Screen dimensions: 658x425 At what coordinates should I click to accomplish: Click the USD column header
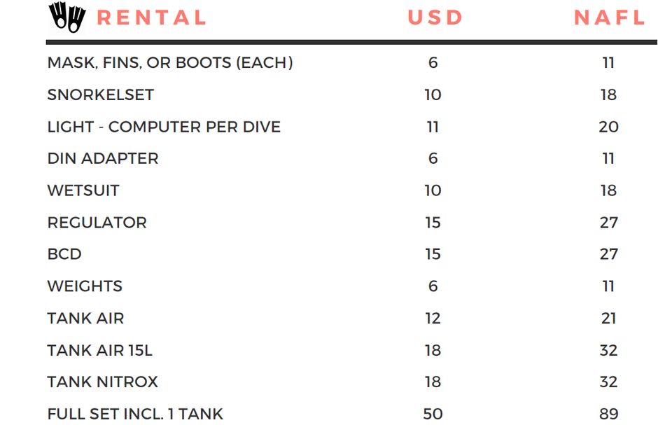tap(435, 18)
